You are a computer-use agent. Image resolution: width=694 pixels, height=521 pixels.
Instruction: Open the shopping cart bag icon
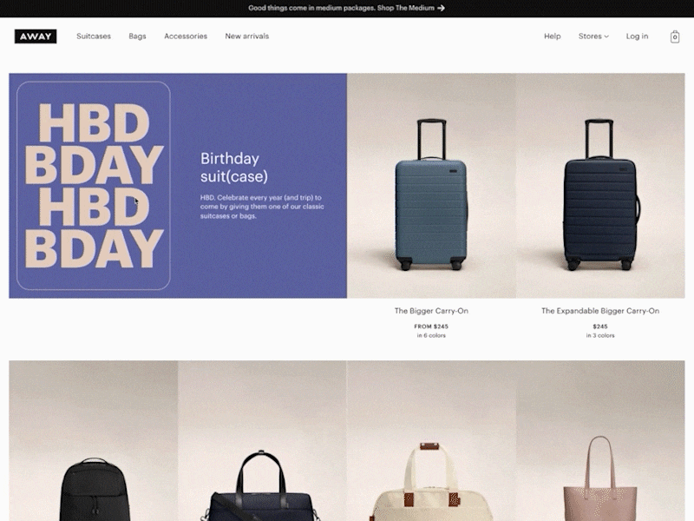pyautogui.click(x=675, y=36)
